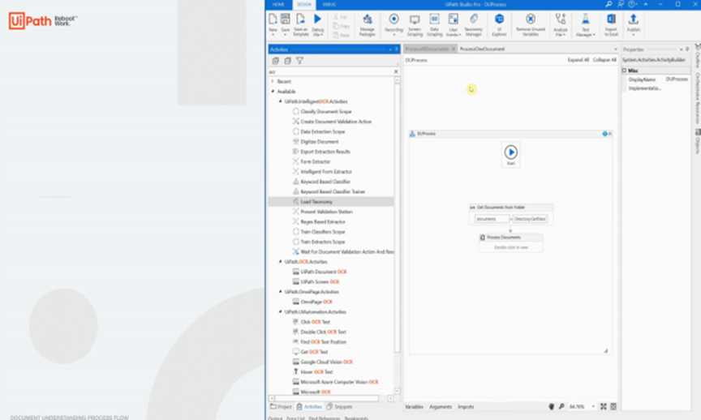Select the Digitize Document activity
The width and height of the screenshot is (701, 420).
coord(319,142)
